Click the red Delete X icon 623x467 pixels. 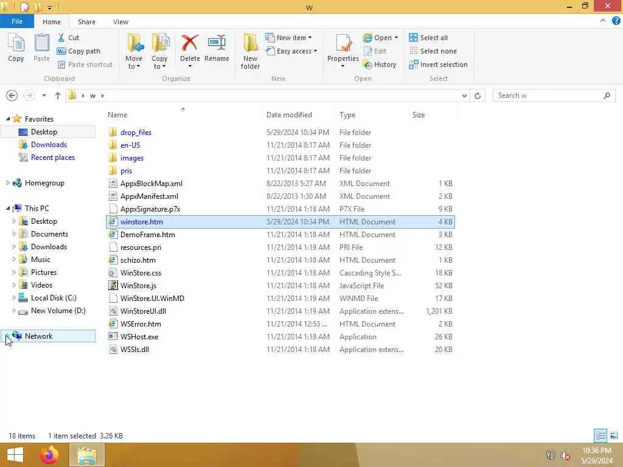pyautogui.click(x=190, y=43)
